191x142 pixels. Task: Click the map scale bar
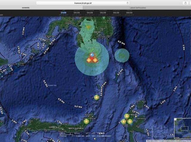66,135
